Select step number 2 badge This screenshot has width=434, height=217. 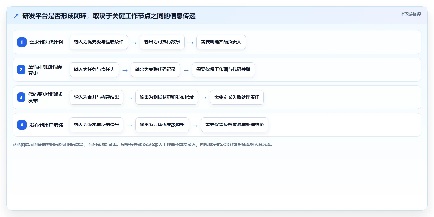22,70
